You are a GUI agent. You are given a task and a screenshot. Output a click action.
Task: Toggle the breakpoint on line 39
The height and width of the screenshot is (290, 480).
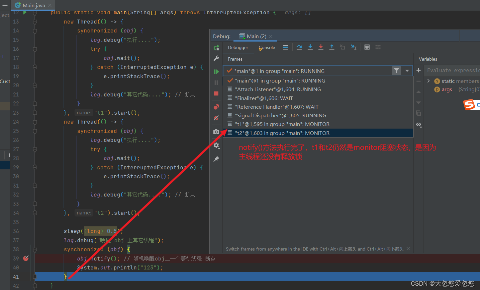(26, 259)
